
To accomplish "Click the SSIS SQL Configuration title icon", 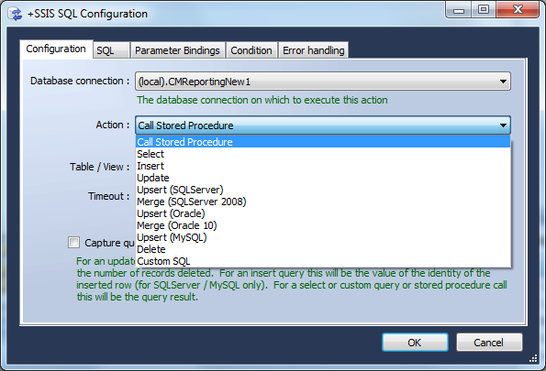I will click(x=15, y=14).
